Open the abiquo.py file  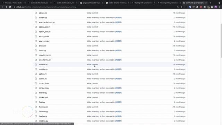(x=43, y=18)
